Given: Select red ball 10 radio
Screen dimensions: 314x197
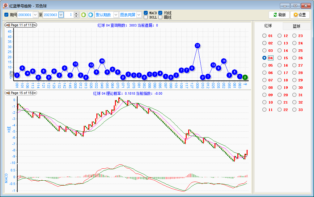Looking at the screenshot, I should click(x=264, y=102).
